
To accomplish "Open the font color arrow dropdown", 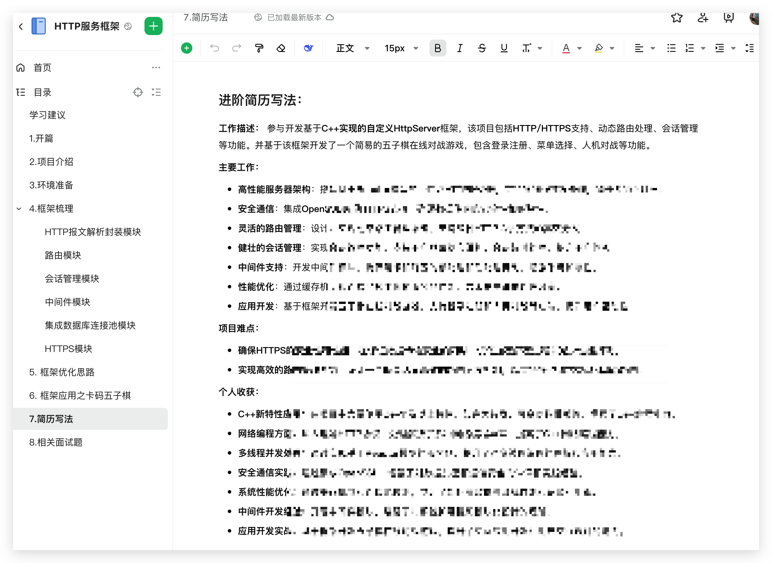I will (x=579, y=48).
